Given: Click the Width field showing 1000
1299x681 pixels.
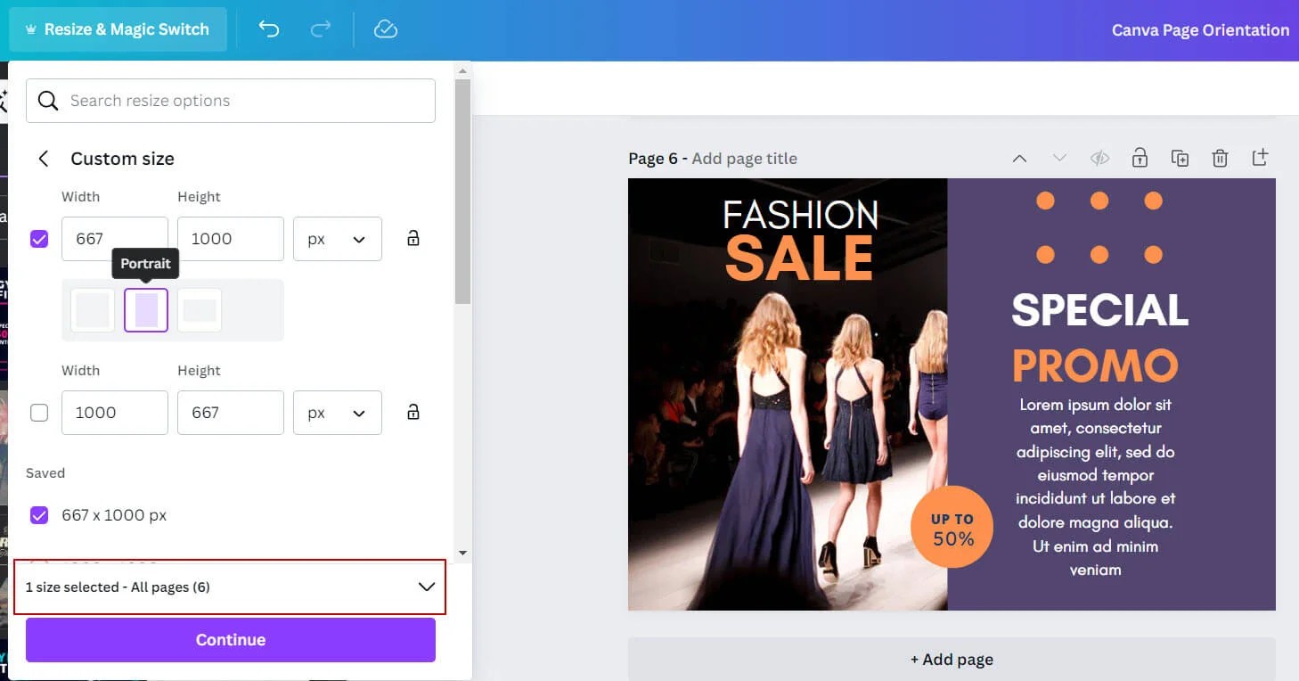Looking at the screenshot, I should tap(115, 413).
